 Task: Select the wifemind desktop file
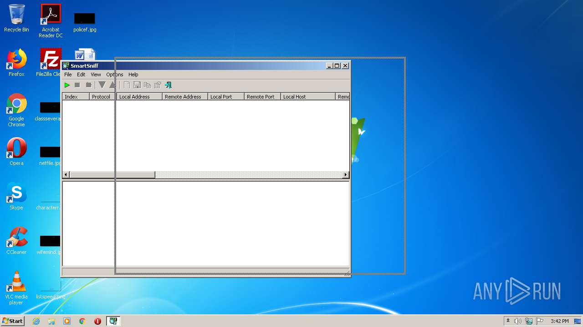click(49, 245)
